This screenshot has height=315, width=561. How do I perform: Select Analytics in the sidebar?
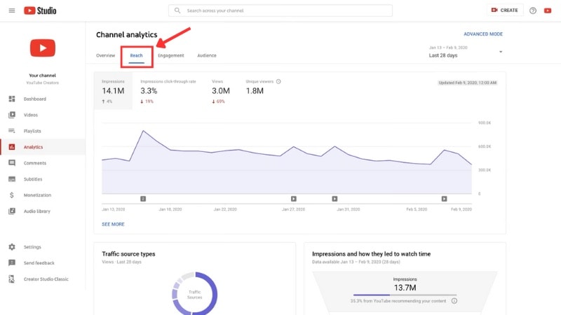43,147
